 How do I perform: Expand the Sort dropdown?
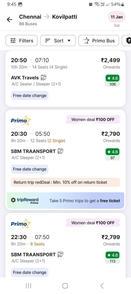(58, 40)
